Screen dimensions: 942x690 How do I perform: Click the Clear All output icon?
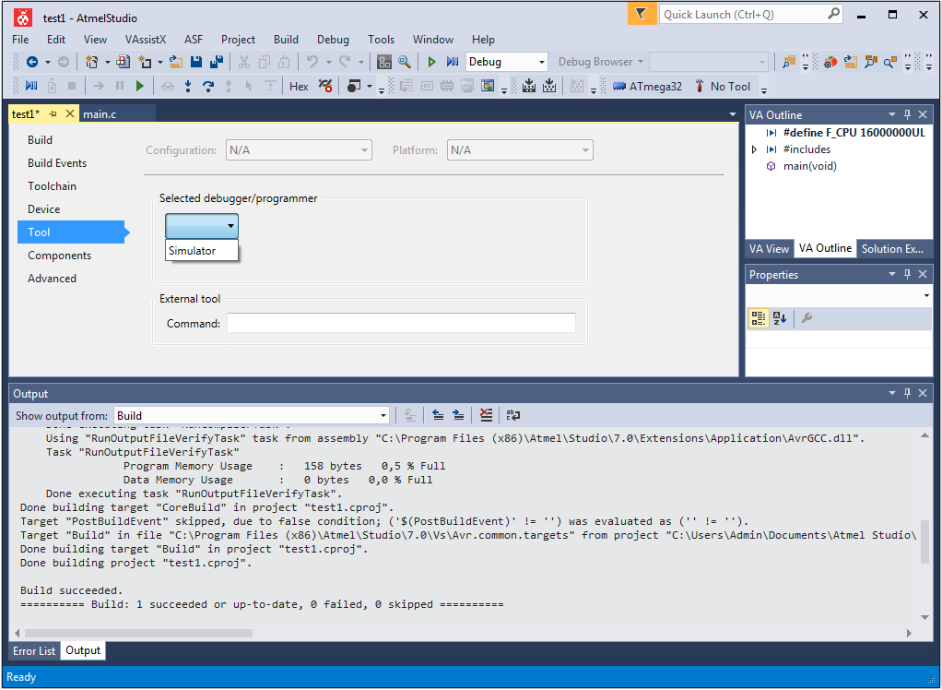pyautogui.click(x=487, y=415)
